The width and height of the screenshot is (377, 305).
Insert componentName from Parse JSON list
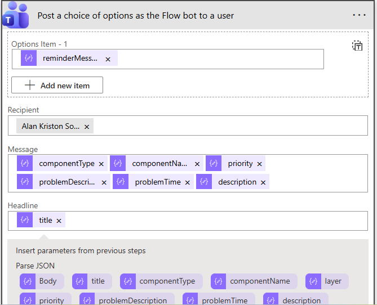point(254,281)
